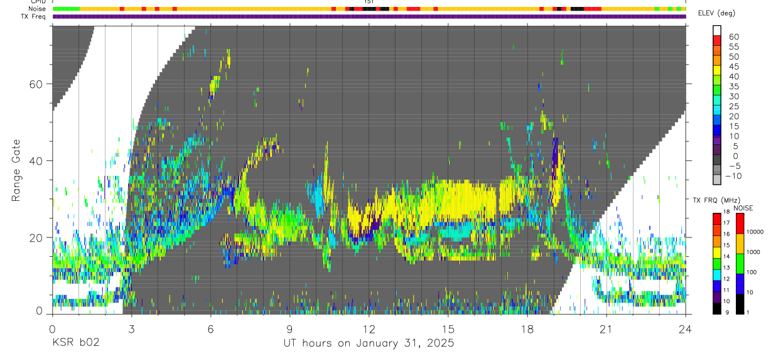Screen dimensions: 771x356
Task: Click the KSR b02 radar label
Action: click(x=75, y=343)
